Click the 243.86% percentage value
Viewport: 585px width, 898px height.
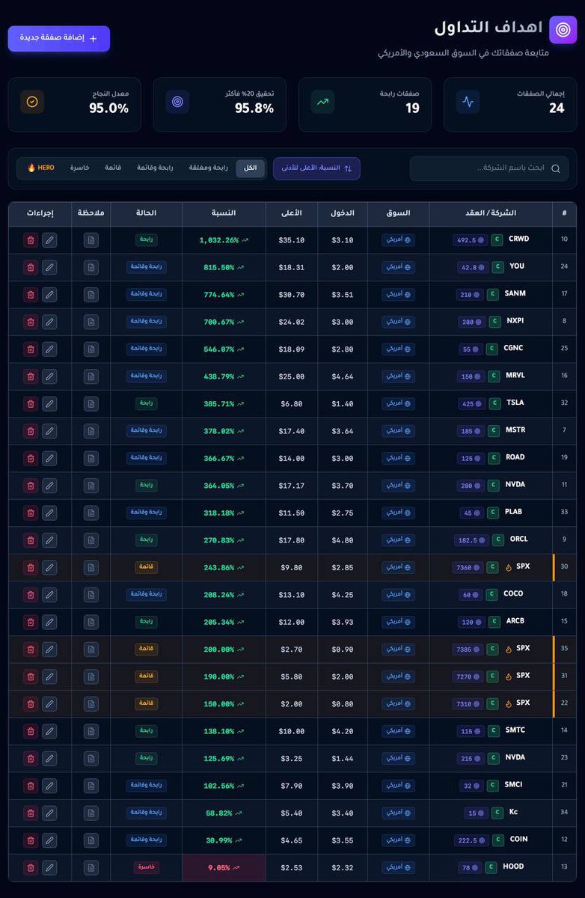218,568
